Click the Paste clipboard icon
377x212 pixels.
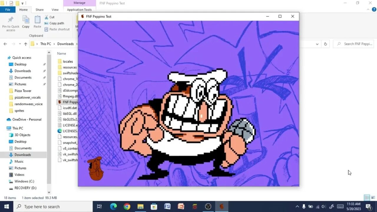pyautogui.click(x=37, y=22)
